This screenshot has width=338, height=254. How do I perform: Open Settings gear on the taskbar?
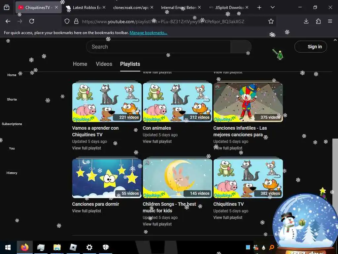(x=89, y=247)
